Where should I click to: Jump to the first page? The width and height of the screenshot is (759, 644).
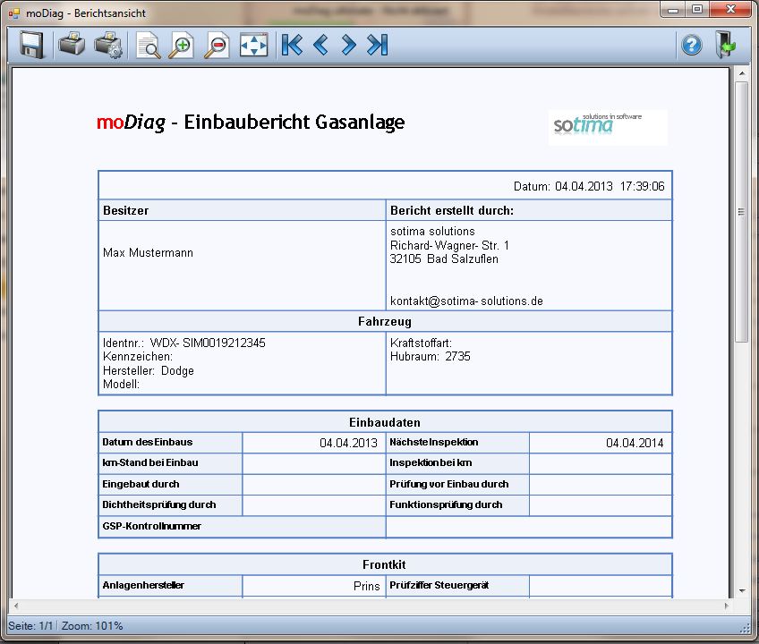pos(291,45)
